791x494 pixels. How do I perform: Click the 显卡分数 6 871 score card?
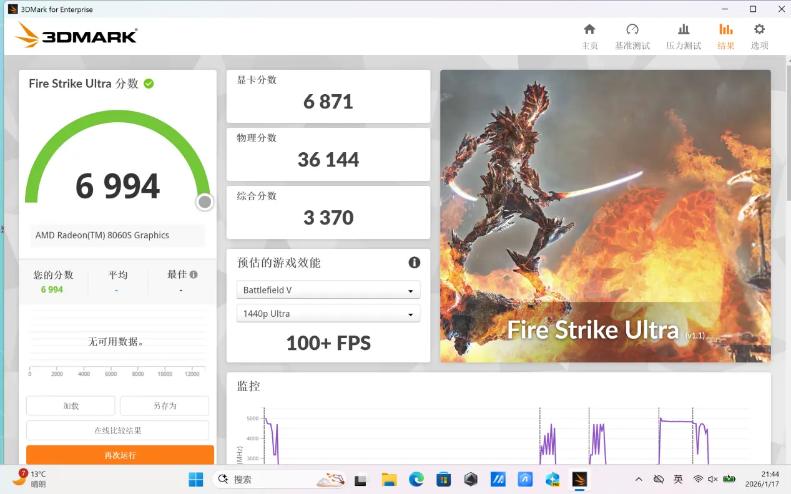(328, 96)
